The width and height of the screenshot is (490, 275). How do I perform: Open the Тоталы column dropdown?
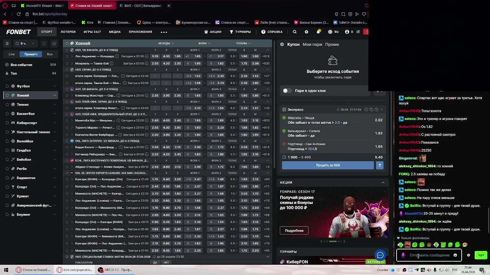243,43
